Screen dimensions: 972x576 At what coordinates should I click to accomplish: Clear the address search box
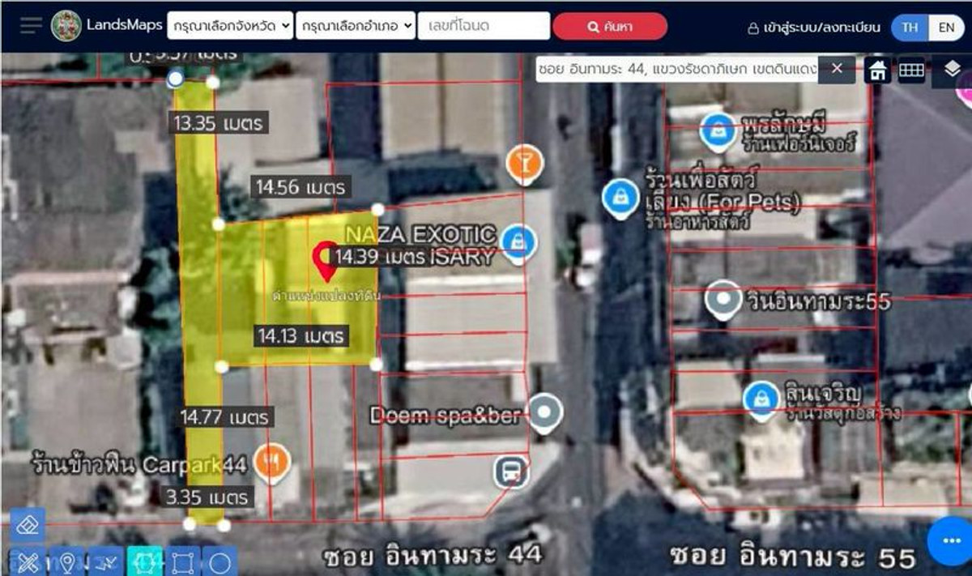(x=837, y=69)
